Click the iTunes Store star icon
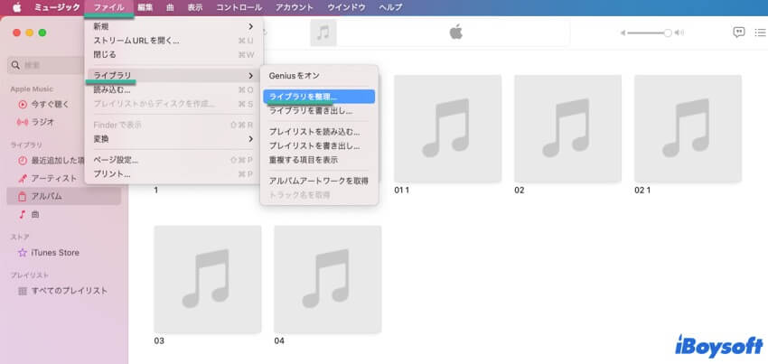 (23, 253)
